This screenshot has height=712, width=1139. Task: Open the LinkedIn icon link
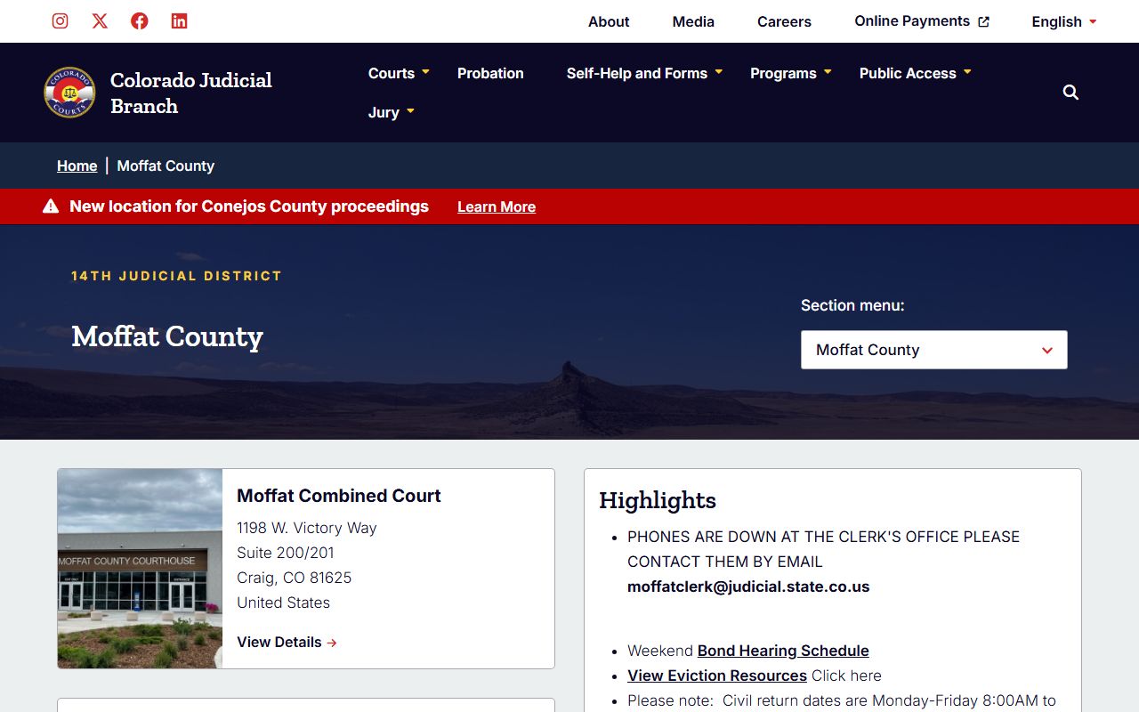point(179,21)
